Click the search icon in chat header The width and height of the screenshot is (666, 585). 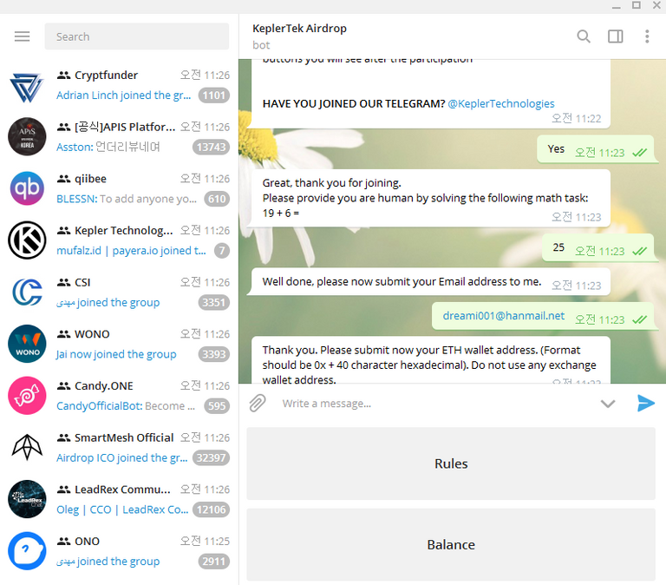[x=584, y=36]
